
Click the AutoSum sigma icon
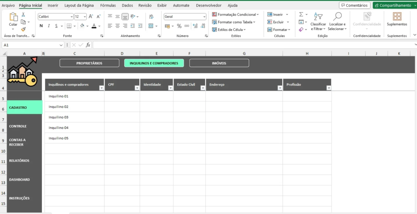301,14
